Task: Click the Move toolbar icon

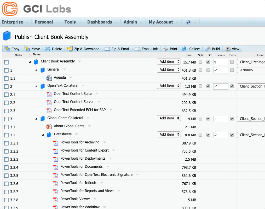Action: (x=27, y=49)
